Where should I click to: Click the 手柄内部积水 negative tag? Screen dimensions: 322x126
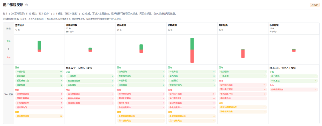click(x=39, y=103)
